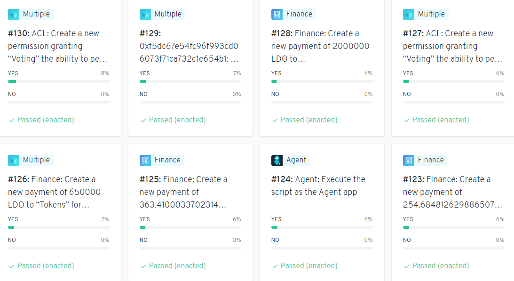Open vote #126 payment of 650000 LDO
This screenshot has width=514, height=281.
coord(54,192)
